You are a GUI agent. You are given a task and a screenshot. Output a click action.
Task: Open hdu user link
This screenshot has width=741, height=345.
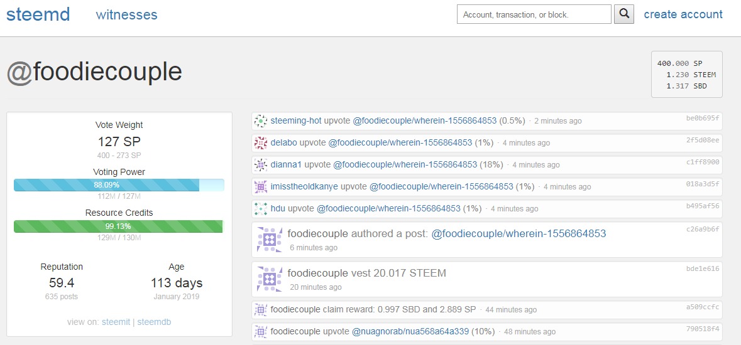point(278,209)
